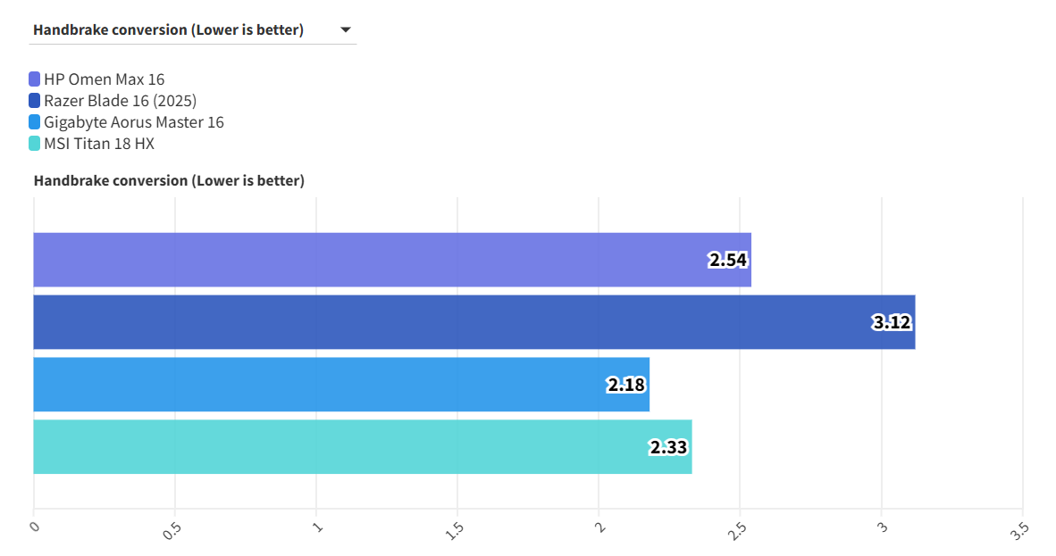Toggle MSI Titan 18 HX legend label
Viewport: 1056px width, 556px height.
[x=98, y=144]
